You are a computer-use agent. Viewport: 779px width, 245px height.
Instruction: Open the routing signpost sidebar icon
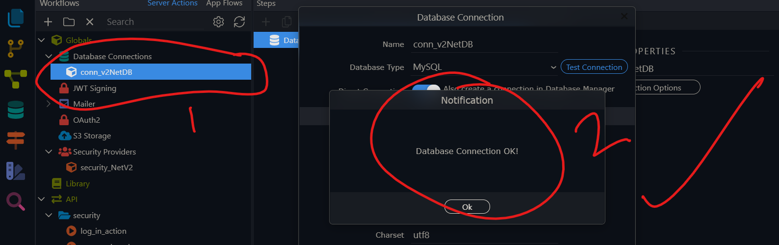[x=16, y=140]
